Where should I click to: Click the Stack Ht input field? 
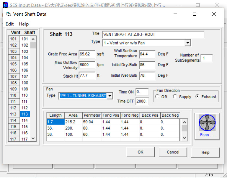click(x=87, y=76)
